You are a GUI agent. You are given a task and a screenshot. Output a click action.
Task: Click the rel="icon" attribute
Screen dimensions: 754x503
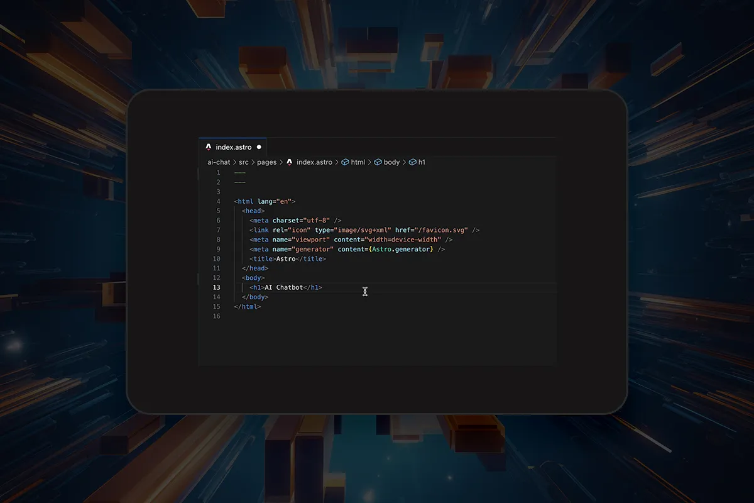pos(292,230)
